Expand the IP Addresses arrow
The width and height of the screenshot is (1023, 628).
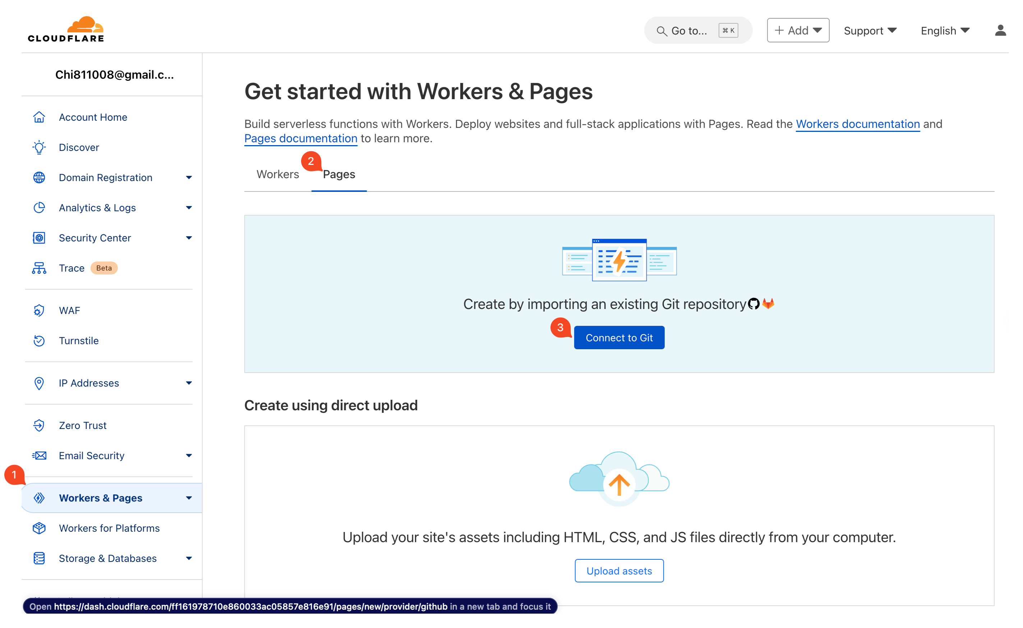tap(189, 383)
